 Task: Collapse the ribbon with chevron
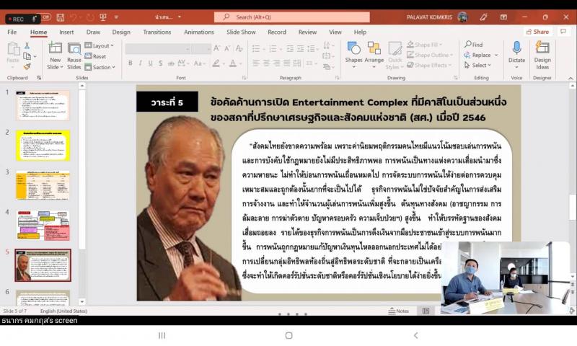pos(571,78)
